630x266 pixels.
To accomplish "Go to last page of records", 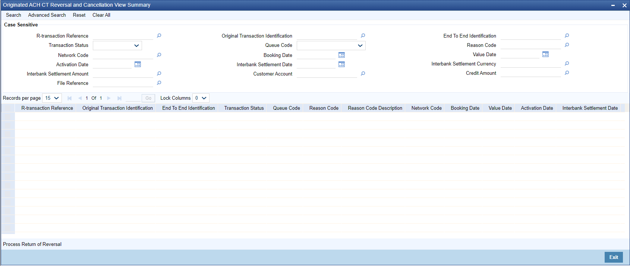I will pyautogui.click(x=119, y=98).
